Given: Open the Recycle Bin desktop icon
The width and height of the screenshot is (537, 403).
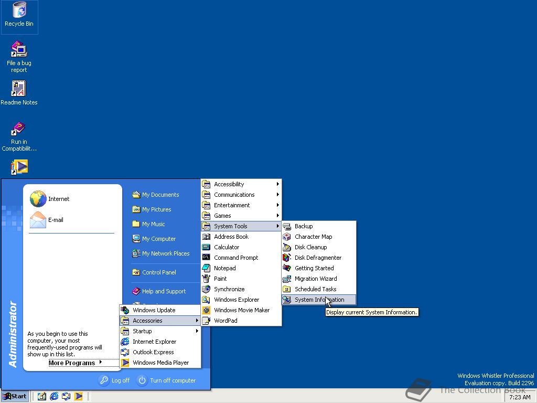Looking at the screenshot, I should [x=19, y=15].
